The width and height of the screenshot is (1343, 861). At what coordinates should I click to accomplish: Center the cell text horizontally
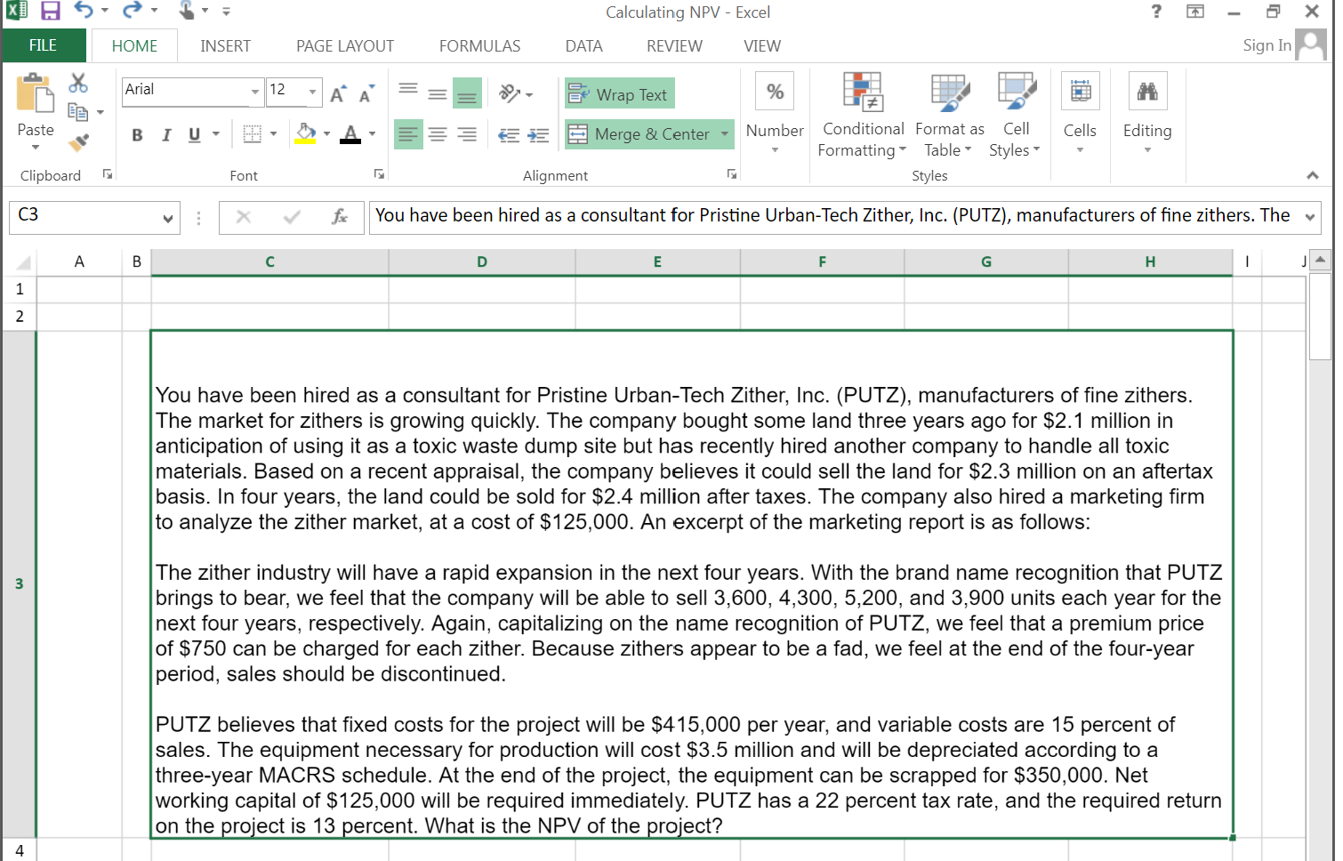438,134
